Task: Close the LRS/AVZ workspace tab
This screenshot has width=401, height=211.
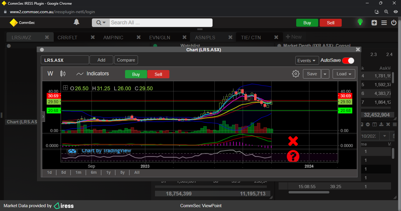Action: click(x=47, y=37)
